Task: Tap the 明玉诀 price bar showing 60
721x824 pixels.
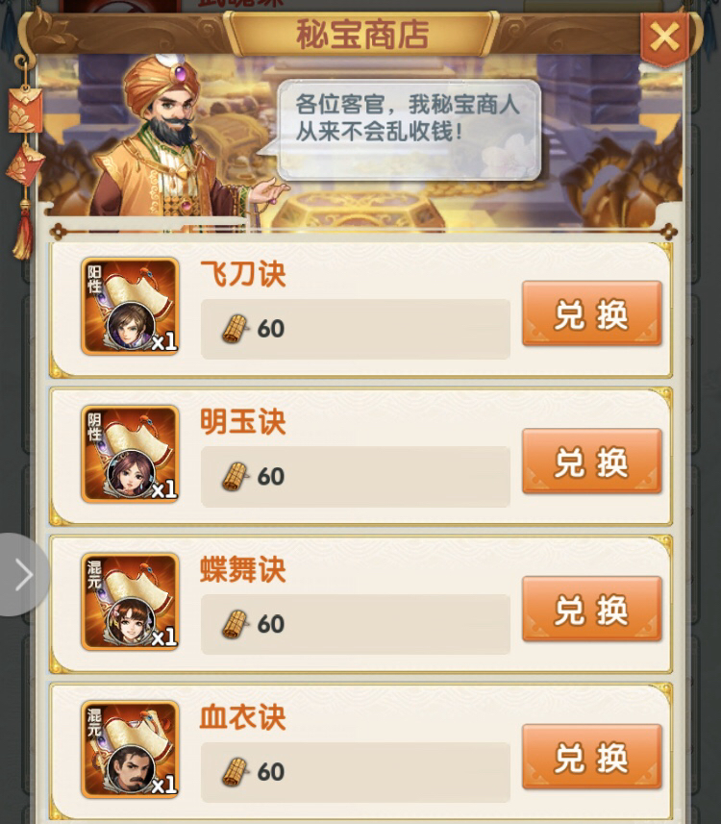Action: click(x=356, y=477)
